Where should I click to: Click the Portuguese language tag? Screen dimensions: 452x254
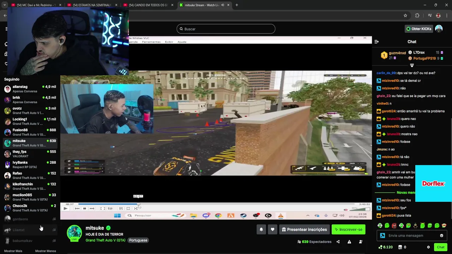click(x=138, y=240)
